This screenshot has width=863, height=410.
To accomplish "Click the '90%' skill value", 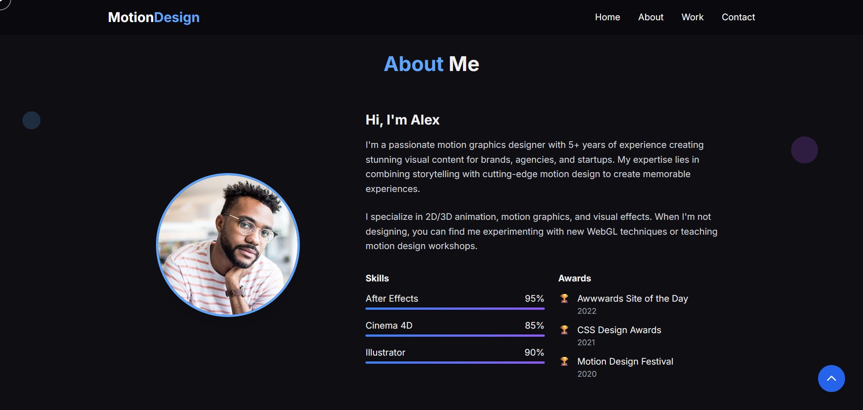I will pyautogui.click(x=534, y=352).
